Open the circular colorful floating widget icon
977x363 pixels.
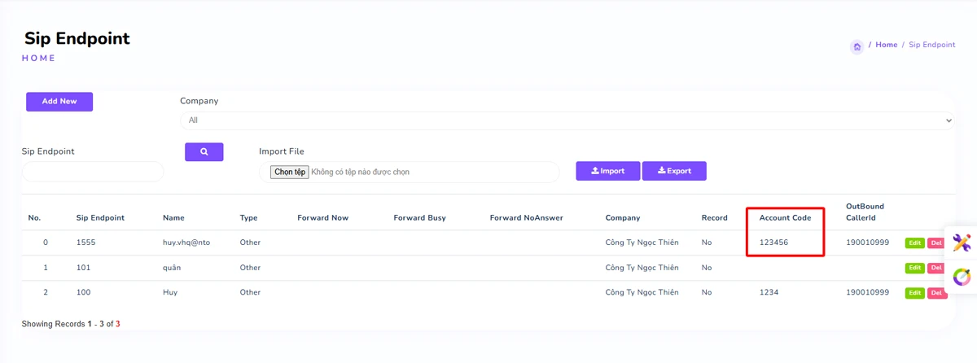pos(962,277)
